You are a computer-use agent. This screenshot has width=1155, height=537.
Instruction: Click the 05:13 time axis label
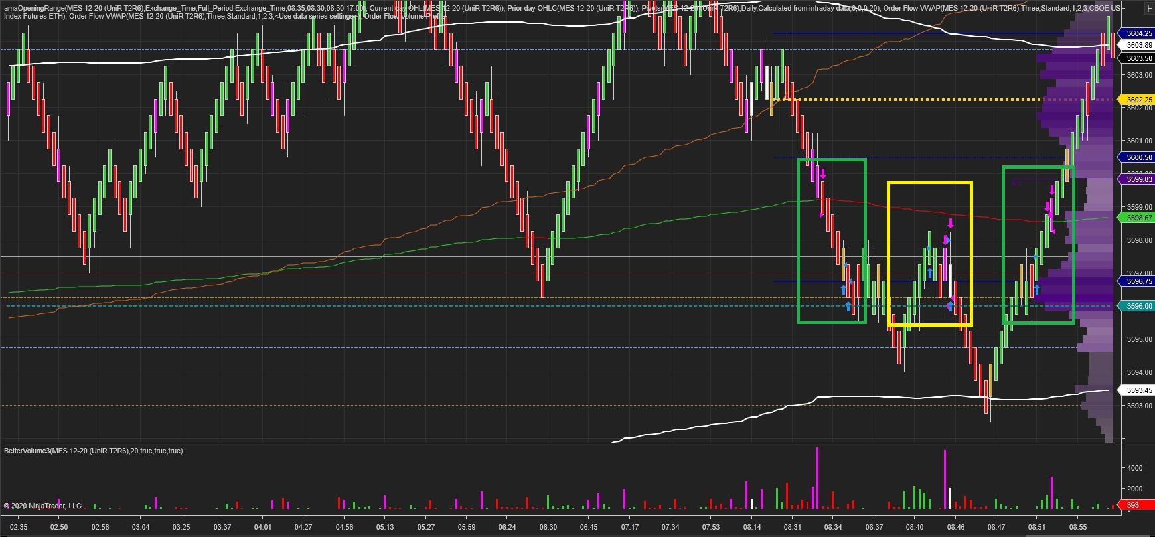[x=384, y=527]
